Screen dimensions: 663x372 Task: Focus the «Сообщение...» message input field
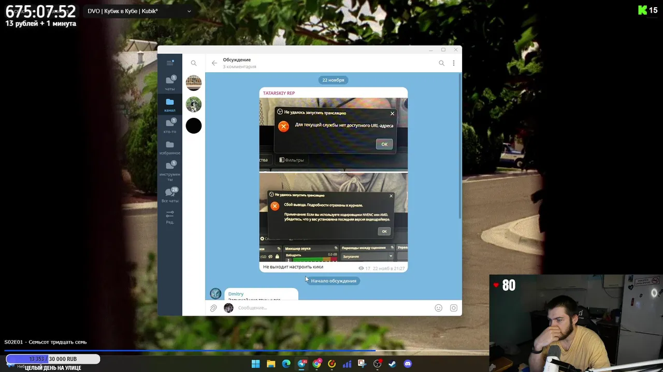click(333, 308)
